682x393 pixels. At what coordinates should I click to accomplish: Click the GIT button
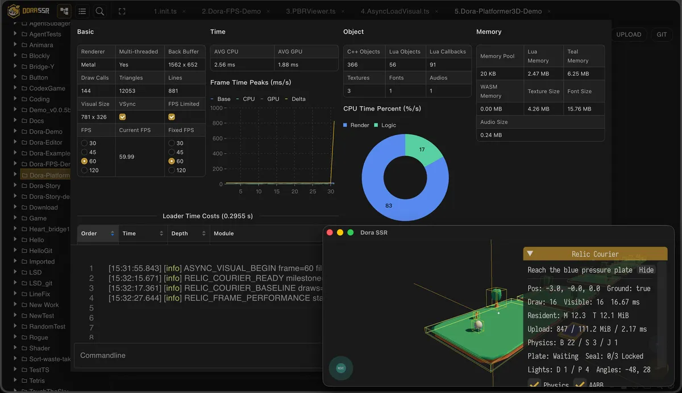click(x=662, y=35)
